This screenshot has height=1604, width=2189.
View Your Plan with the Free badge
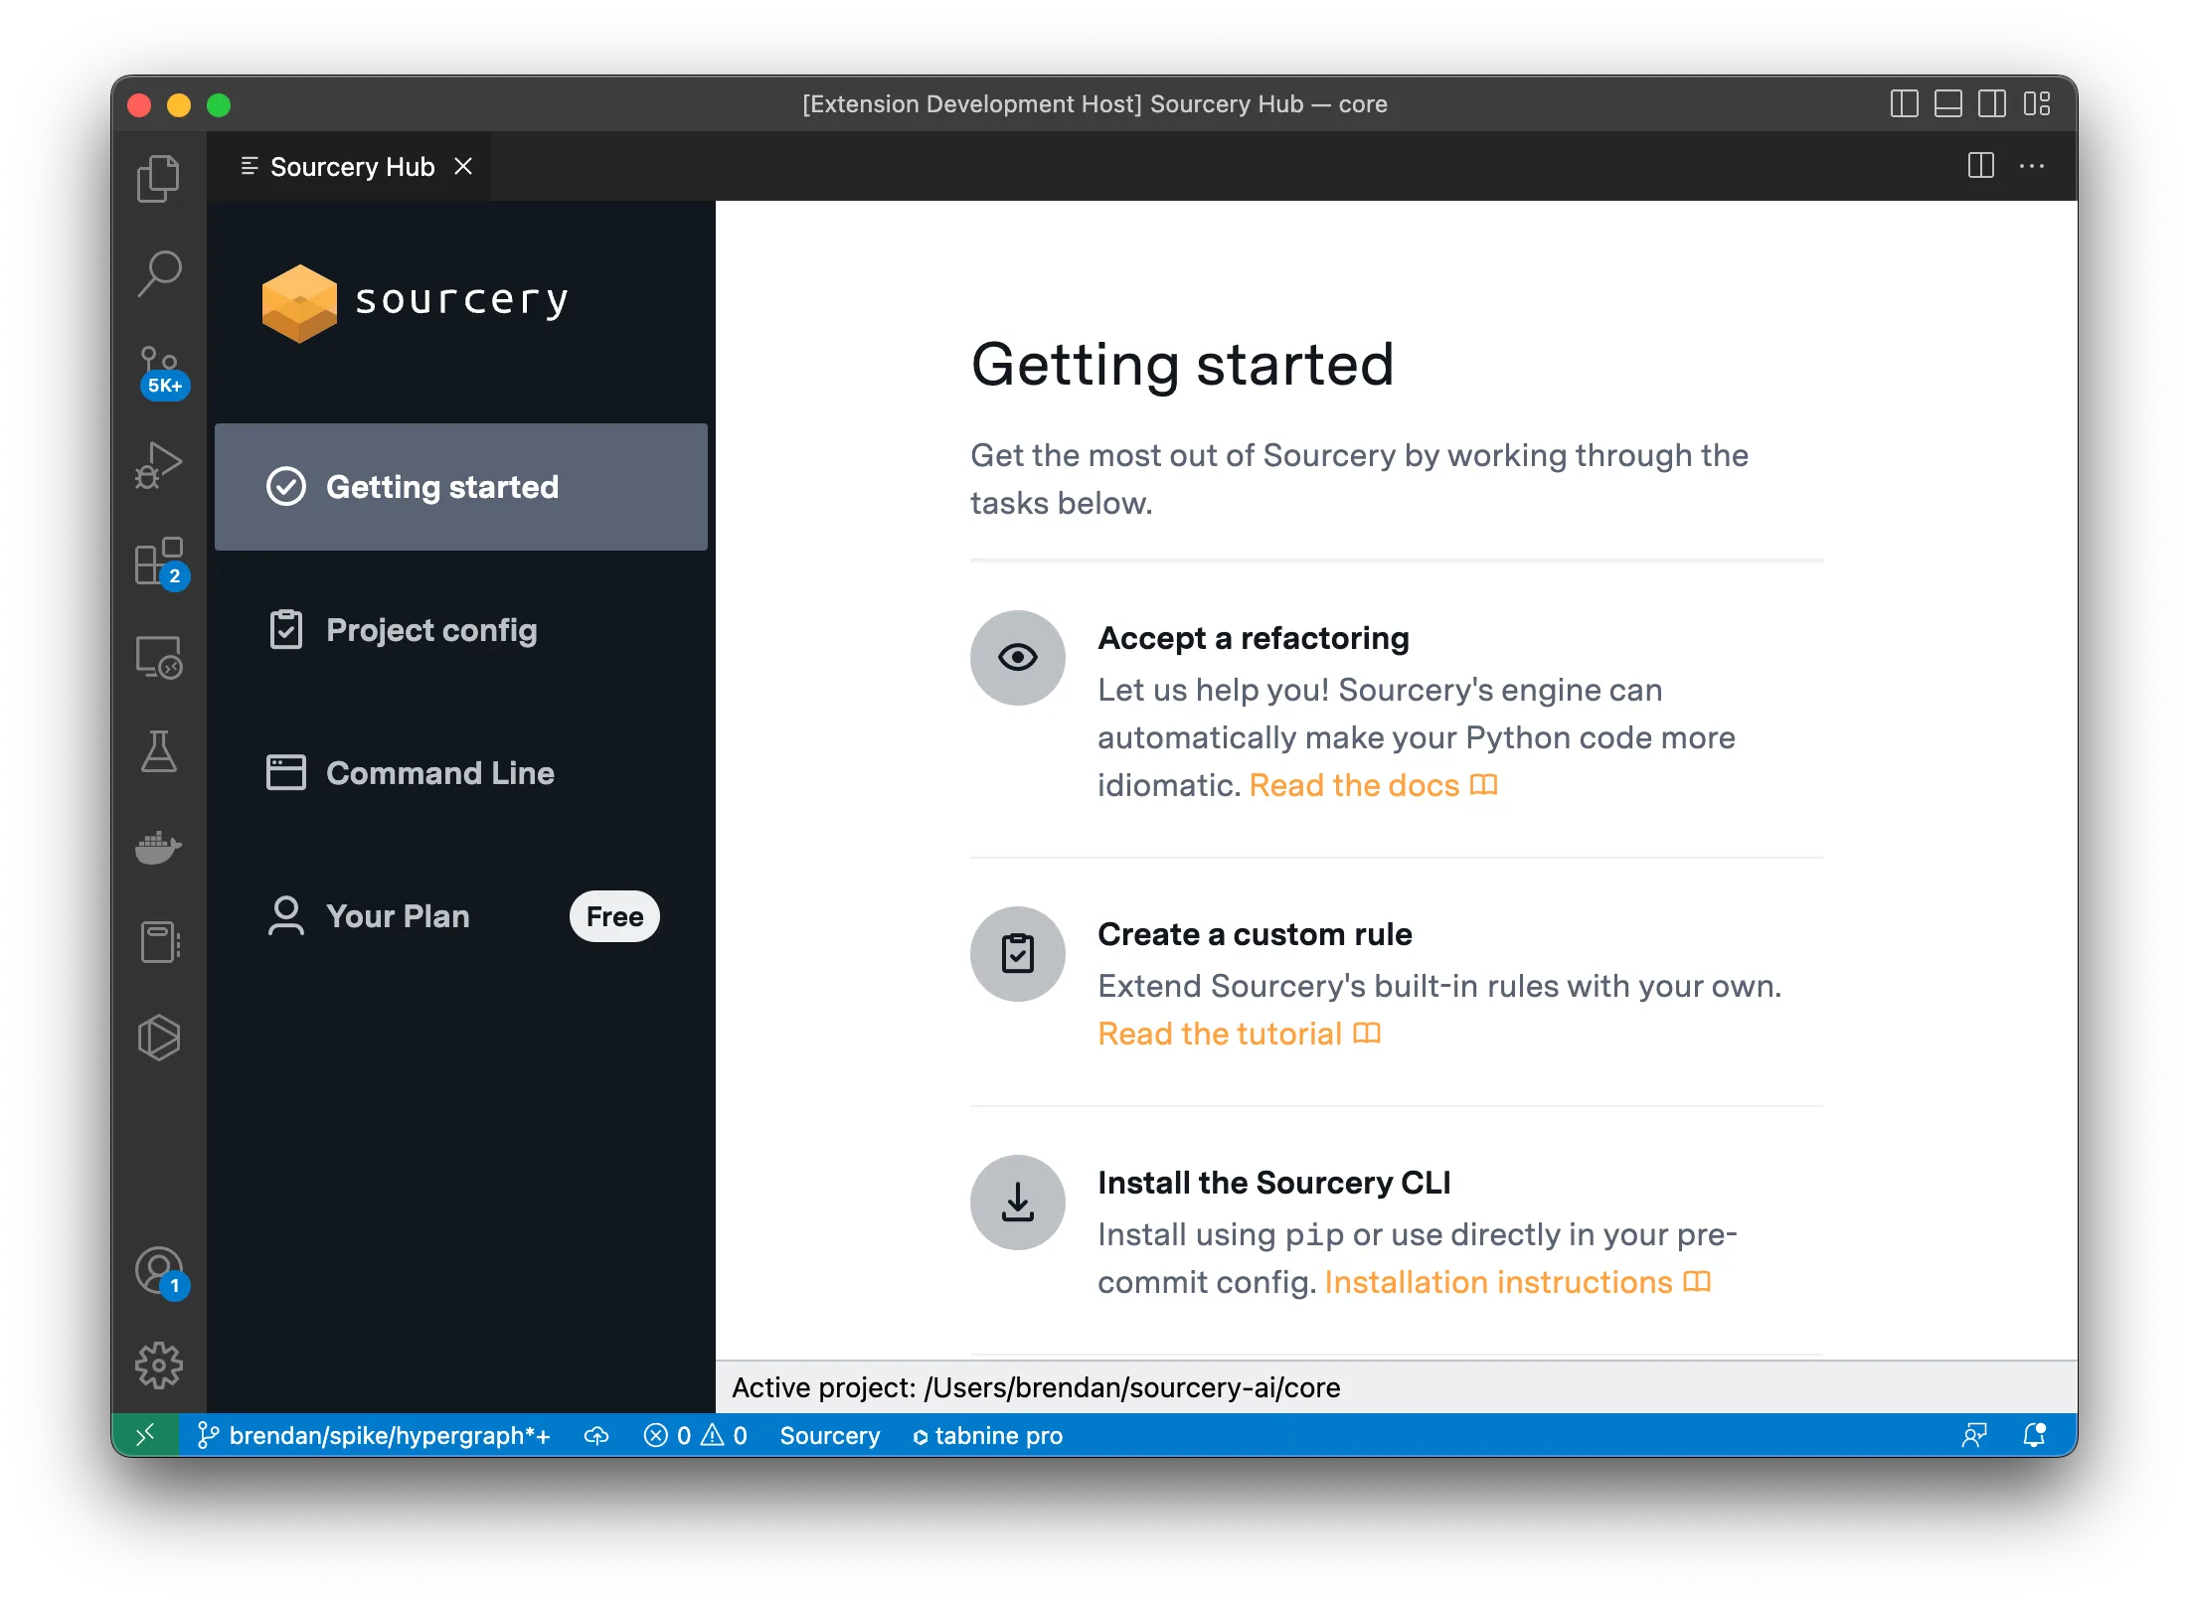tap(398, 916)
